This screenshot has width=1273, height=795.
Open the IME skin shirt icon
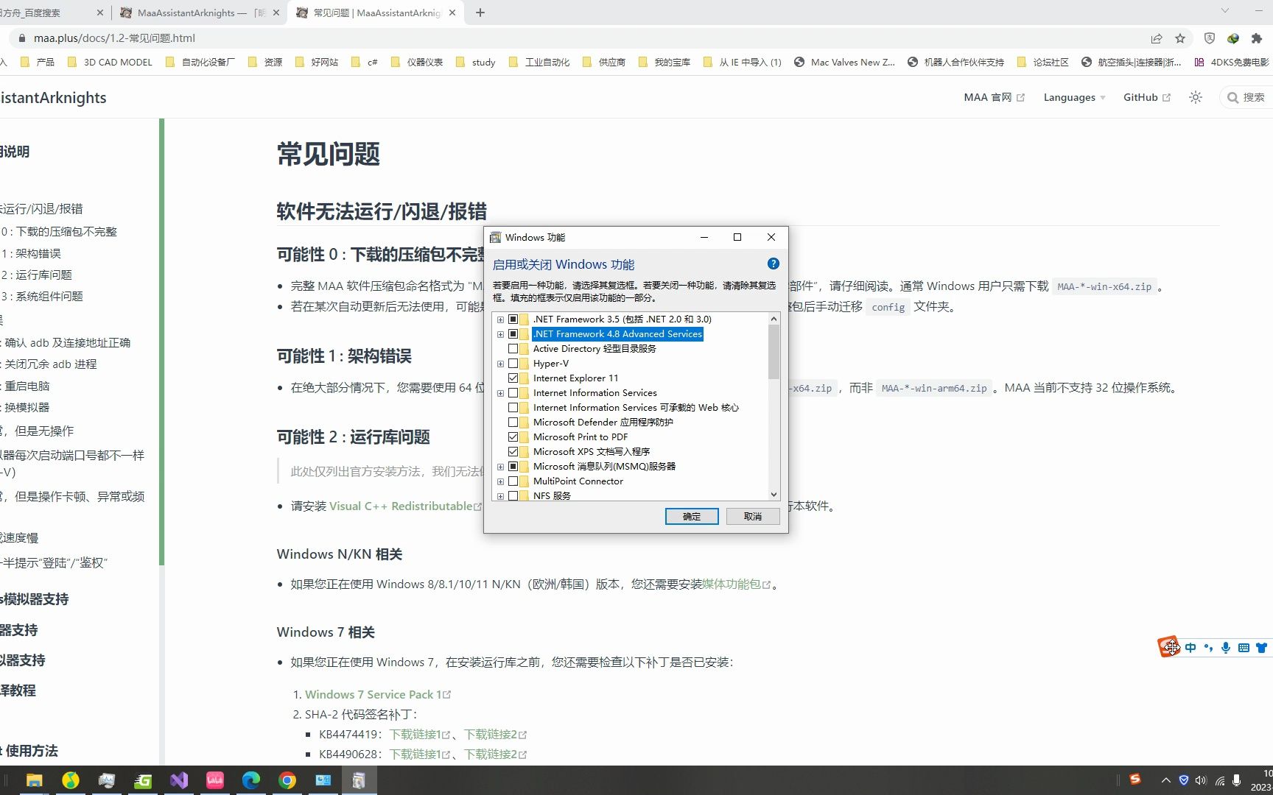point(1261,648)
